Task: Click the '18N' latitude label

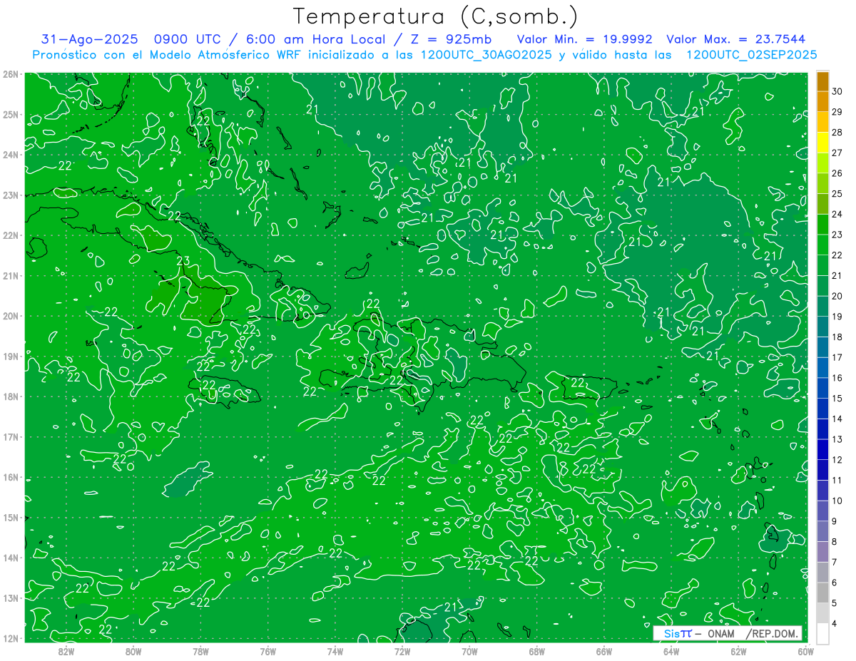Action: pos(11,396)
